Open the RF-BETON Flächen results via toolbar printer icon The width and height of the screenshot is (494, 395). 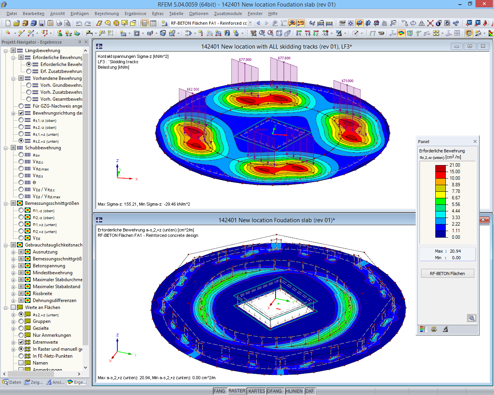[x=60, y=23]
